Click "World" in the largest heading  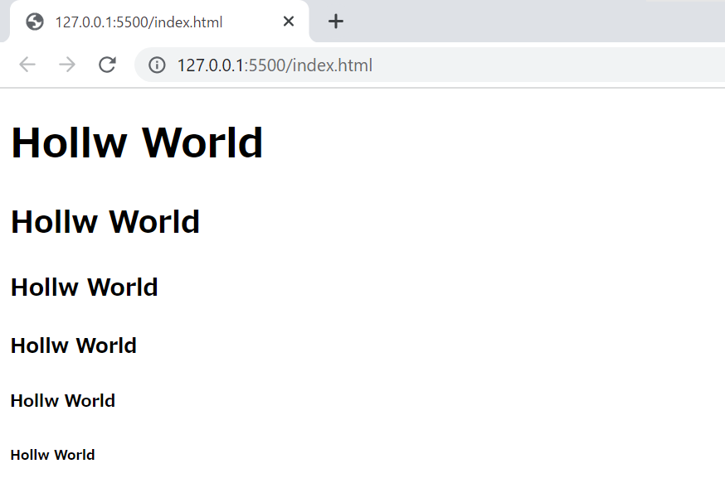(x=202, y=142)
